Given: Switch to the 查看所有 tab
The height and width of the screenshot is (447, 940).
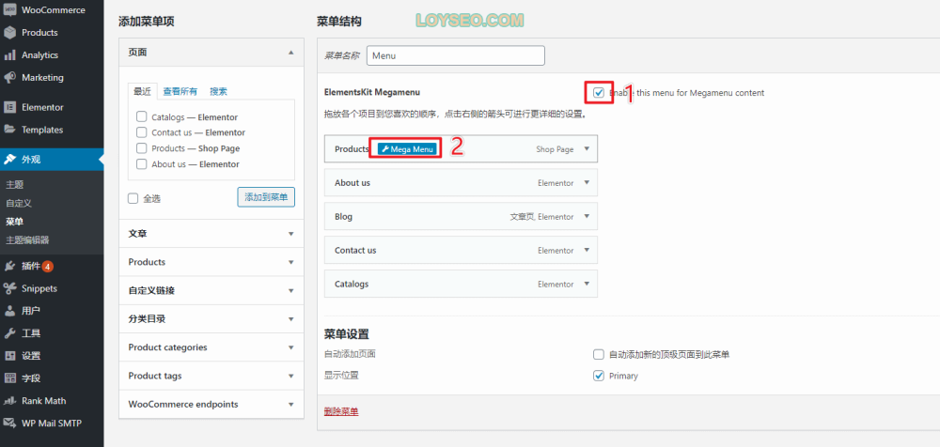Looking at the screenshot, I should click(180, 92).
